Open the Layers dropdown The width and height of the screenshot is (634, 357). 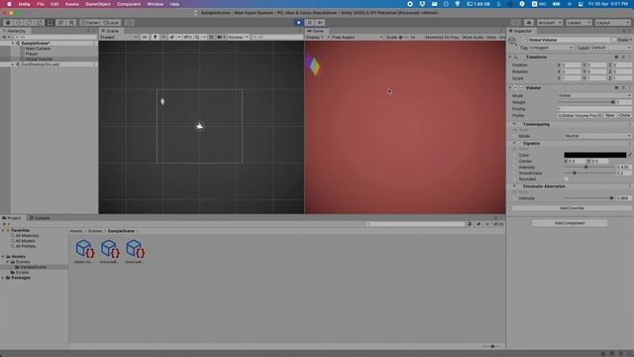tap(579, 23)
